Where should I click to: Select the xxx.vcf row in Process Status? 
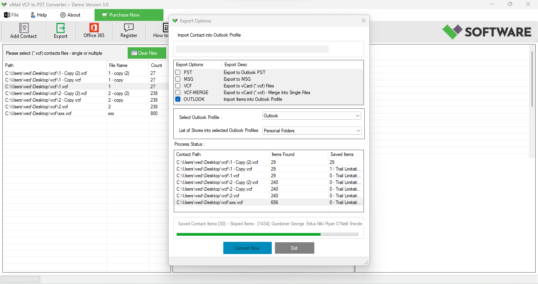pos(269,202)
